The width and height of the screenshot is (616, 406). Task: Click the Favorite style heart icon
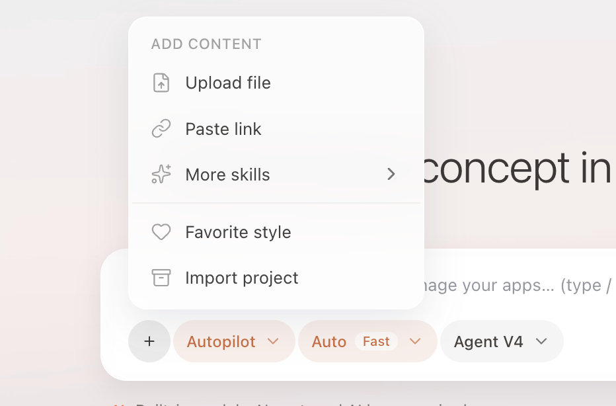(x=161, y=232)
